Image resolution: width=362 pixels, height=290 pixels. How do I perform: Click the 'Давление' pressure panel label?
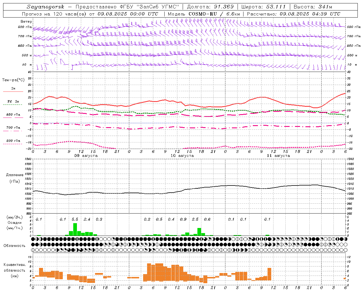[x=15, y=175]
